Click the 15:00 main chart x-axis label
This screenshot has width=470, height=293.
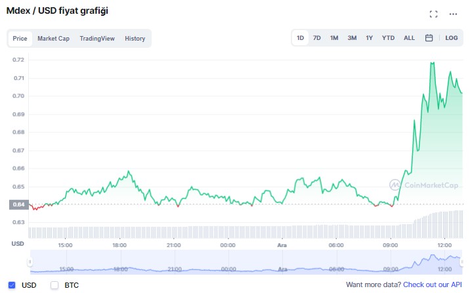click(x=65, y=245)
